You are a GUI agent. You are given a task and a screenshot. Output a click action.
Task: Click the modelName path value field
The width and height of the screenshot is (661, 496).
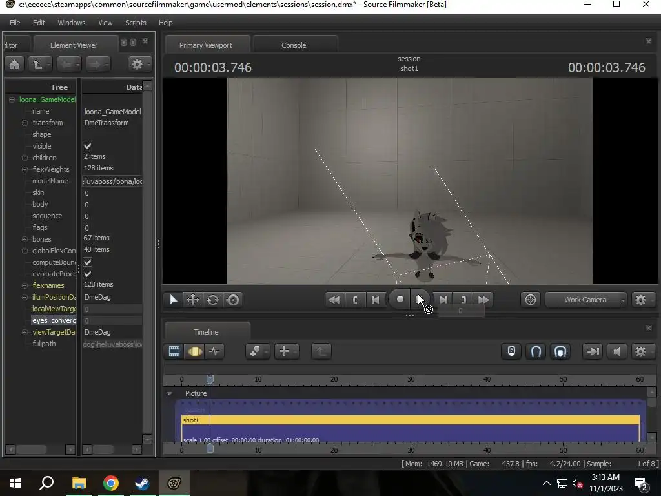point(112,181)
